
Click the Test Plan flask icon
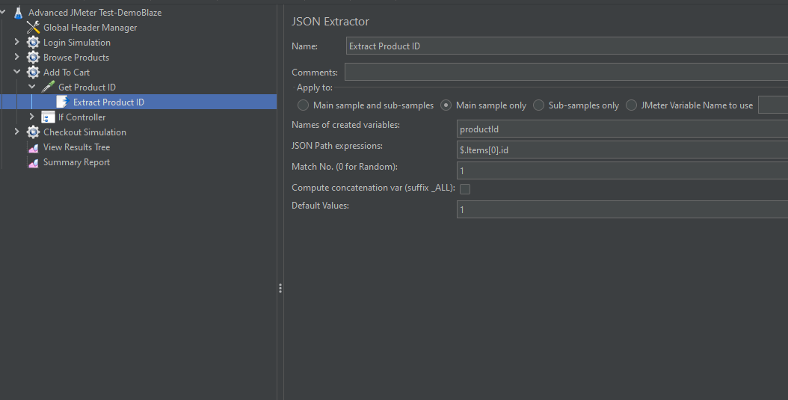click(x=19, y=13)
